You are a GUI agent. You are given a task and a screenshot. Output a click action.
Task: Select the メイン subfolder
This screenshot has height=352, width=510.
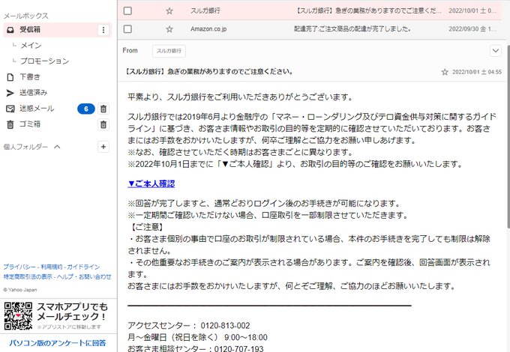pos(31,46)
